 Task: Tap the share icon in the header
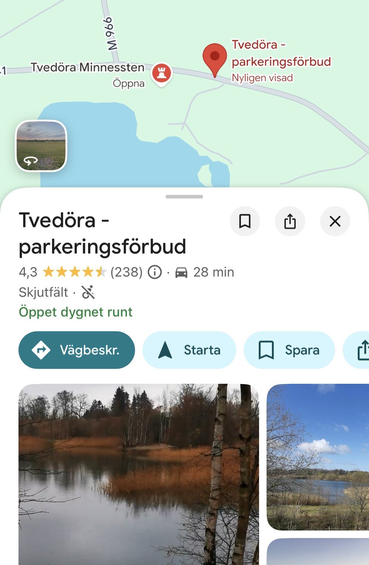[290, 221]
